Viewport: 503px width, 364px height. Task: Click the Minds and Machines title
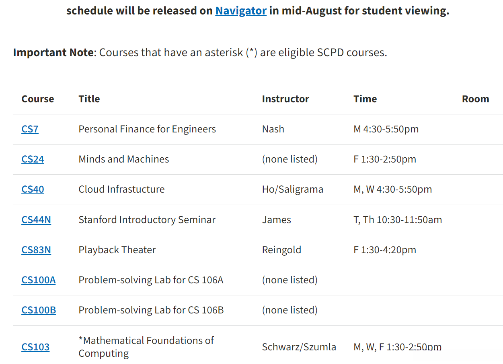124,159
